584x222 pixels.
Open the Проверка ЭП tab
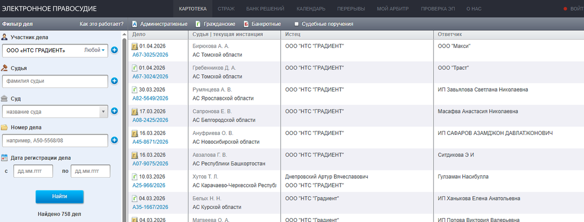click(438, 9)
